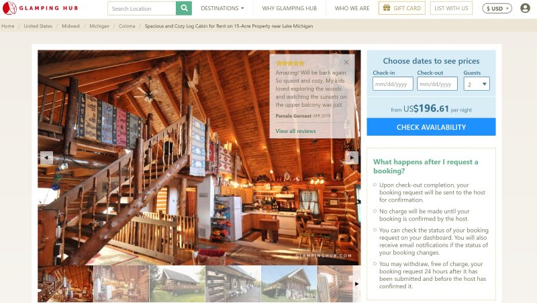This screenshot has height=303, width=537.
Task: Advance to the next photo with right arrow
Action: tap(351, 158)
